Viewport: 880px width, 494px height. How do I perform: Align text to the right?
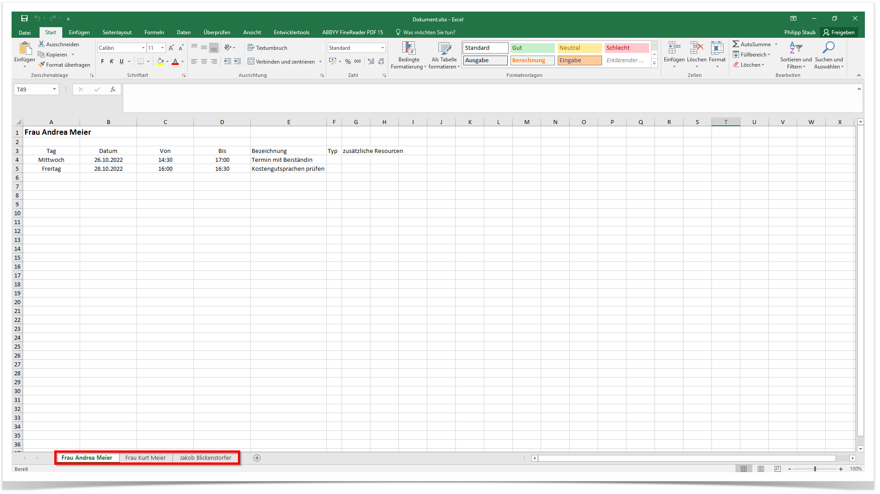(213, 61)
